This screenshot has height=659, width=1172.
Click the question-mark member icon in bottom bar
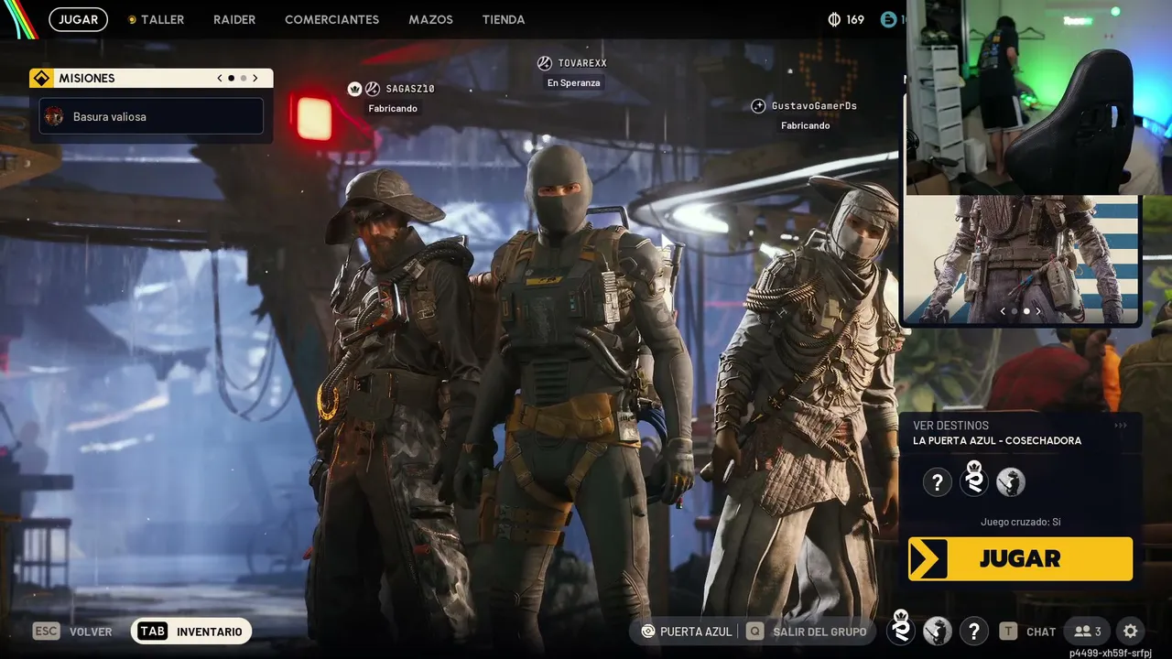click(x=974, y=632)
